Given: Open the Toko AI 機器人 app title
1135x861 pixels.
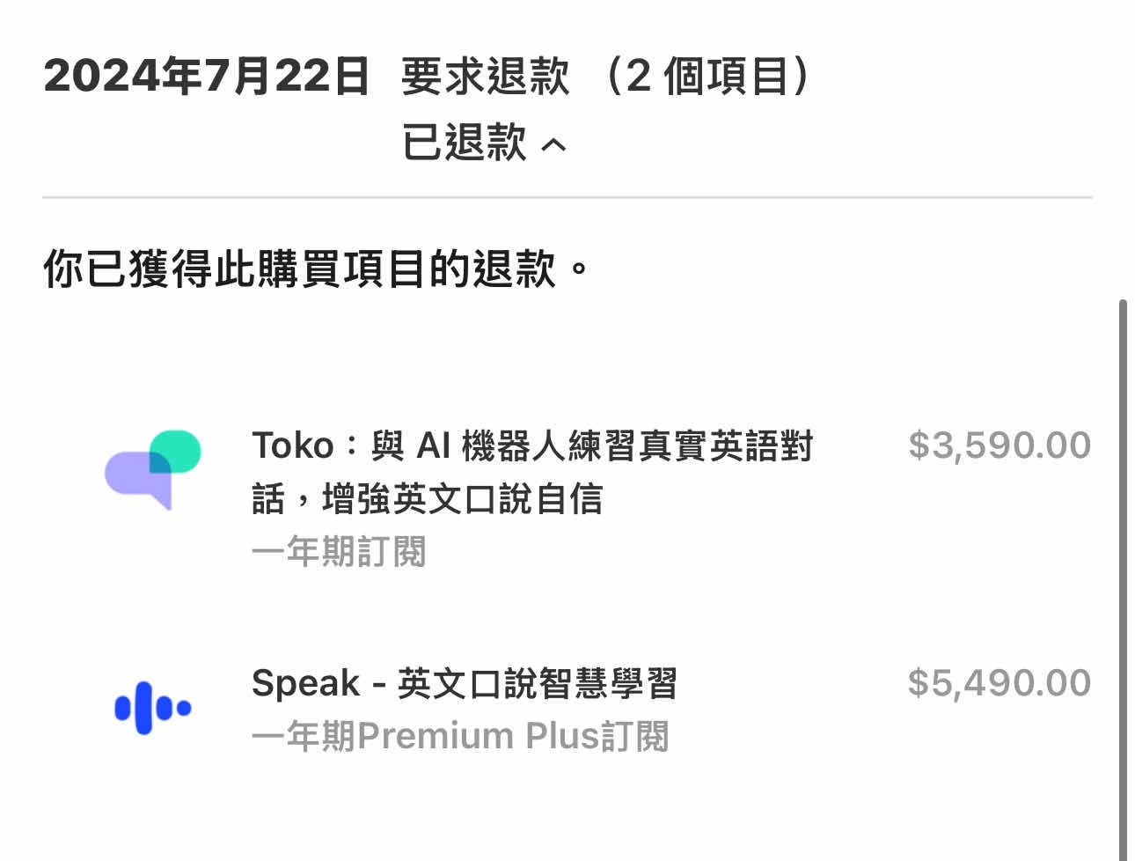Looking at the screenshot, I should (531, 446).
